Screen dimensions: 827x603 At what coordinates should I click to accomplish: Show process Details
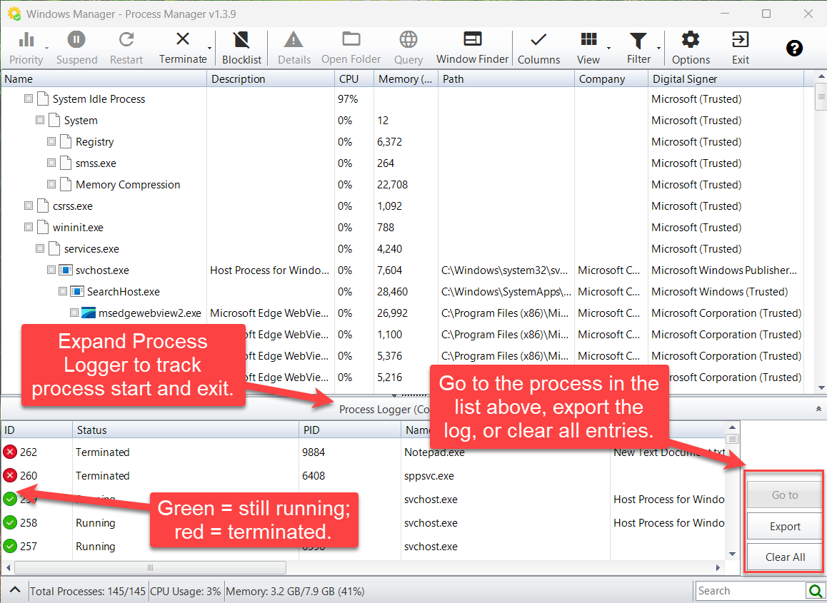(294, 47)
